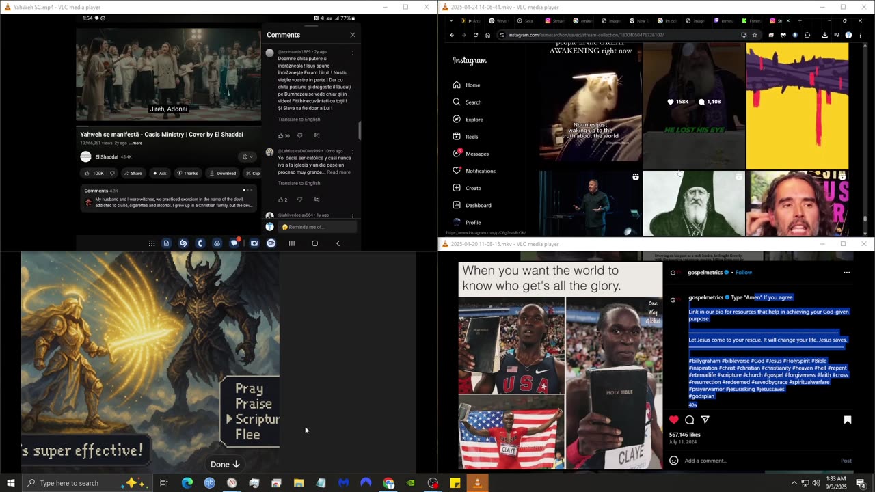The image size is (875, 492).
Task: Tap the Android back button
Action: [338, 243]
